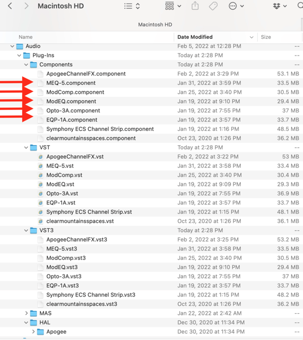Collapse the Plug-Ins folder
This screenshot has width=303, height=340.
tap(19, 56)
